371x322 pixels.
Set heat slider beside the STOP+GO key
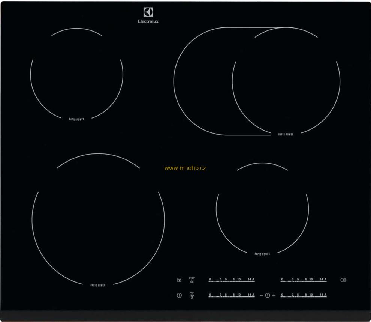(x=231, y=280)
